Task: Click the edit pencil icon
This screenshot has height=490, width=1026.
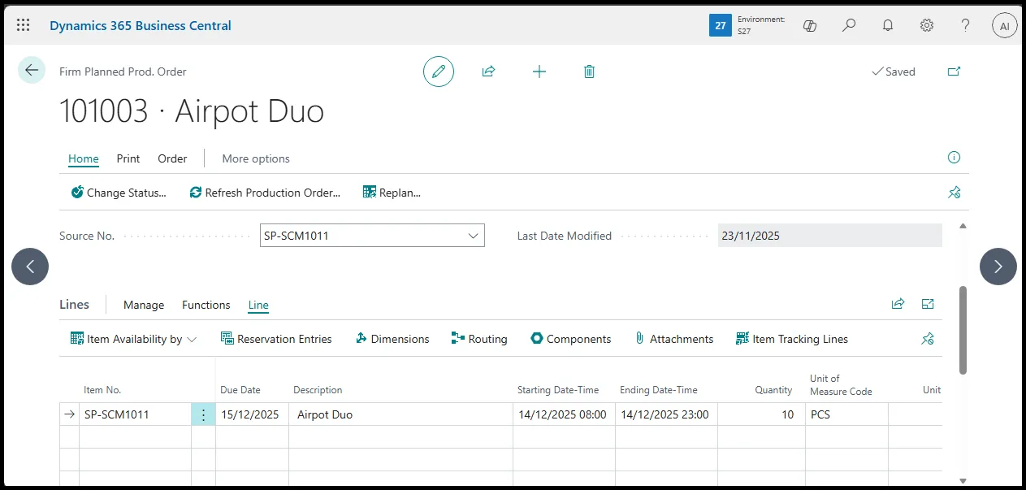Action: (x=439, y=72)
